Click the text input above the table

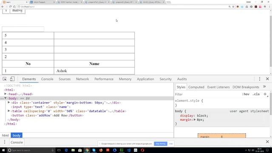(x=23, y=29)
